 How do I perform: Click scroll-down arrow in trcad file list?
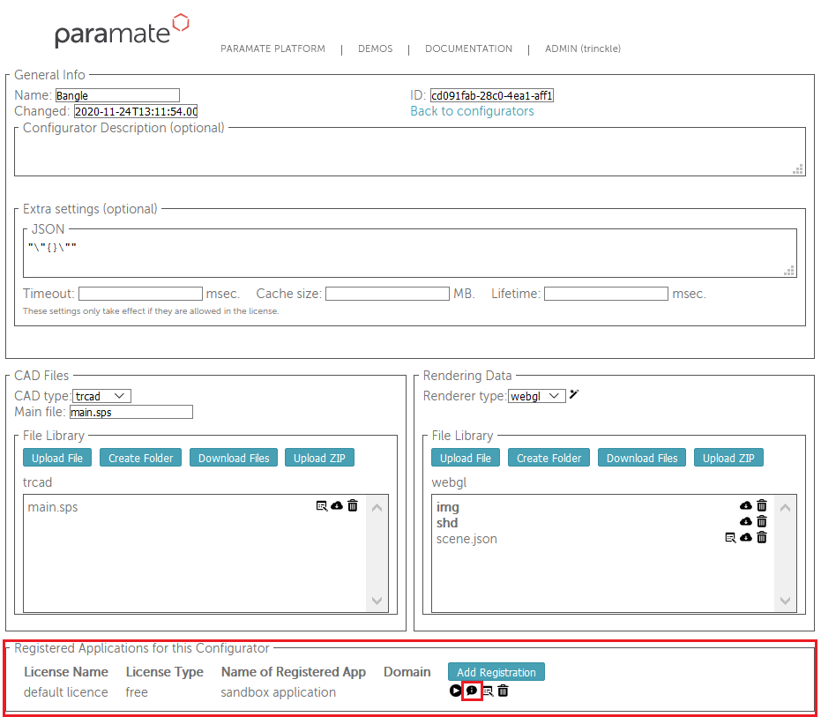(x=377, y=601)
